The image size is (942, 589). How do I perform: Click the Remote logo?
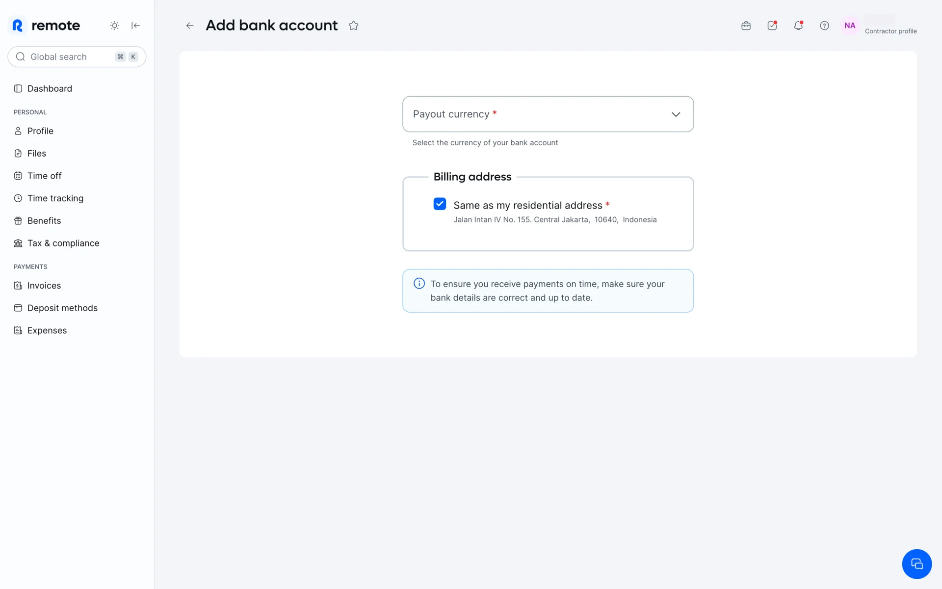click(46, 26)
